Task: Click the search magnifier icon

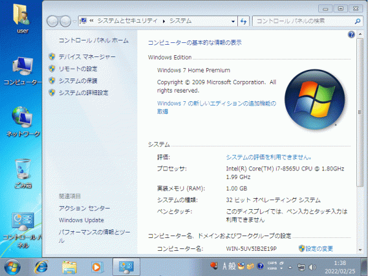Action: click(x=357, y=21)
